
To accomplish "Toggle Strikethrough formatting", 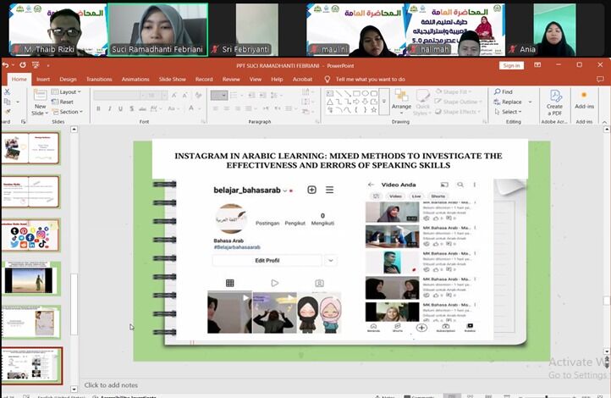I will (x=143, y=108).
